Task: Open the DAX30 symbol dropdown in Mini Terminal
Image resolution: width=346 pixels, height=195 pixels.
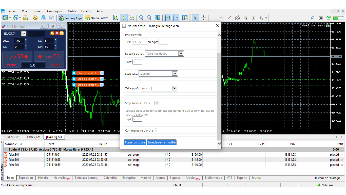Action: click(24, 34)
